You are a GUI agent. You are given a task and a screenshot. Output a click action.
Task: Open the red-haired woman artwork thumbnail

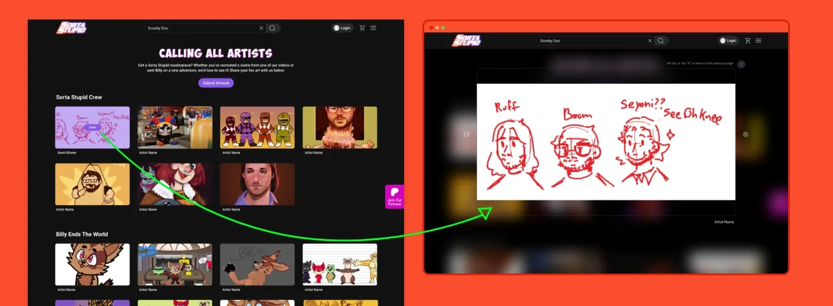pyautogui.click(x=175, y=184)
